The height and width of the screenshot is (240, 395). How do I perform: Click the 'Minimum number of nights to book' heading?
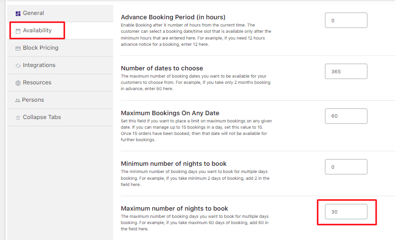click(x=174, y=164)
